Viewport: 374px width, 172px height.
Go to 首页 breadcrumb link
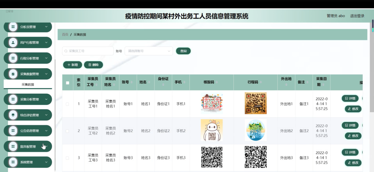tap(65, 34)
